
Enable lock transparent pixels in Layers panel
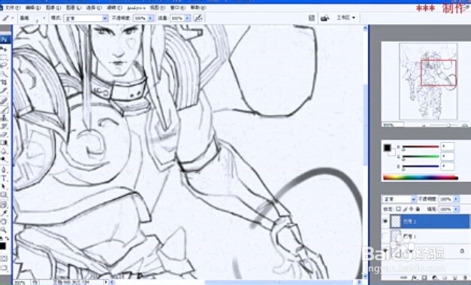pyautogui.click(x=398, y=208)
